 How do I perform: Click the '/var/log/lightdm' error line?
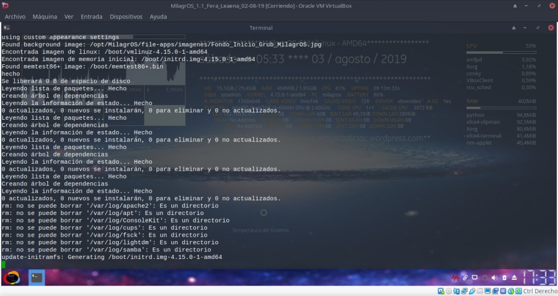[x=110, y=242]
